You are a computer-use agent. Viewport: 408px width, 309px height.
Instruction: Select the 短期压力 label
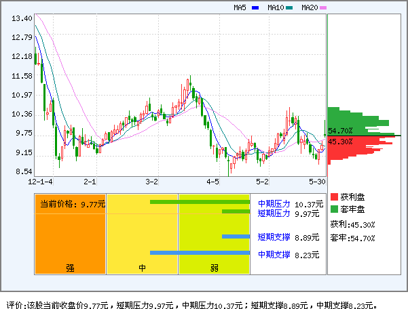pyautogui.click(x=274, y=213)
